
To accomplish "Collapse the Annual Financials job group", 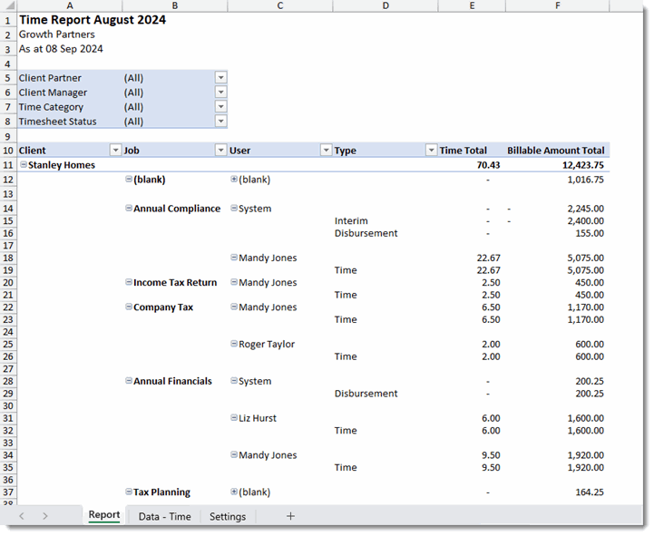I will (129, 381).
